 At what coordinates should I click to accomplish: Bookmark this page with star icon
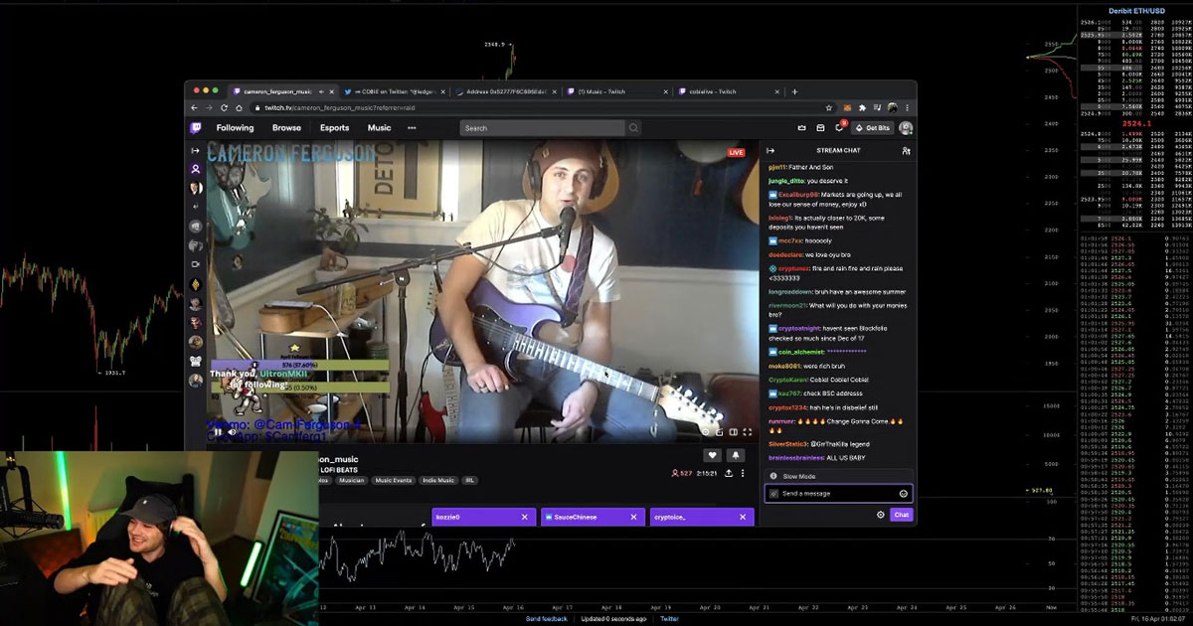829,107
